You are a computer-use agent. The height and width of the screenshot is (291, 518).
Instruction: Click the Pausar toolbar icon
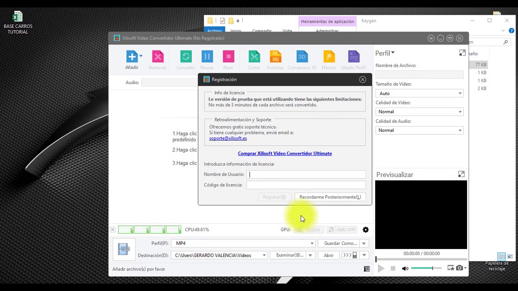(207, 57)
